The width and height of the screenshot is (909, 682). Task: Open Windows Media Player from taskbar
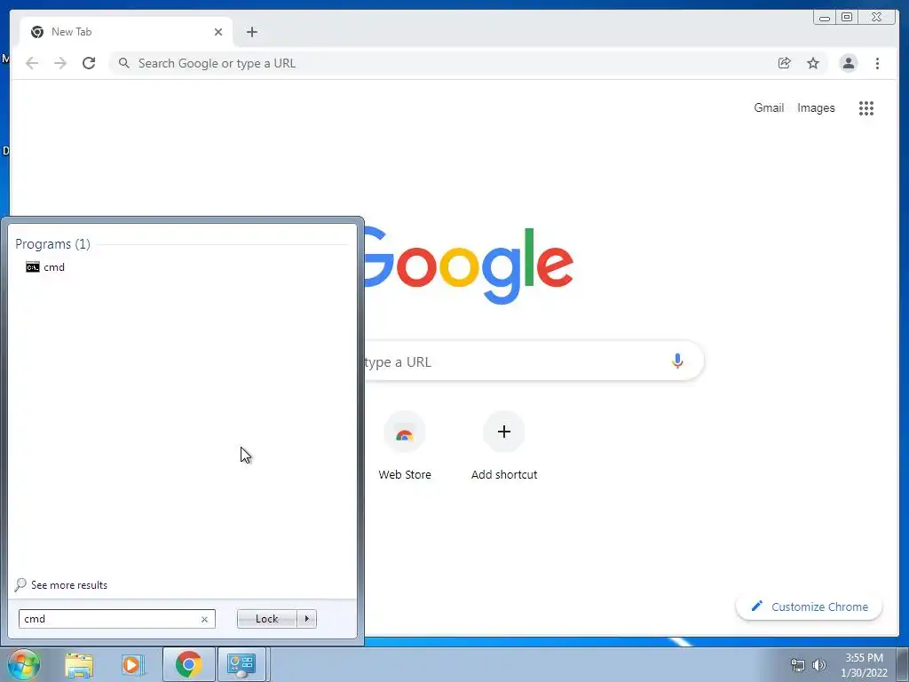point(133,664)
